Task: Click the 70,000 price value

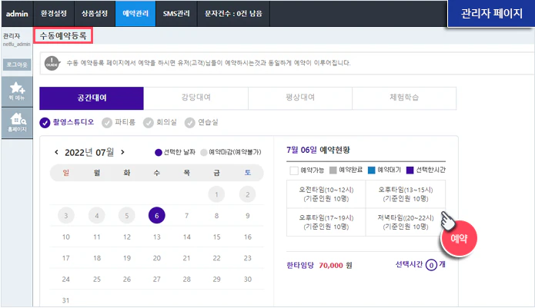Action: tap(331, 266)
